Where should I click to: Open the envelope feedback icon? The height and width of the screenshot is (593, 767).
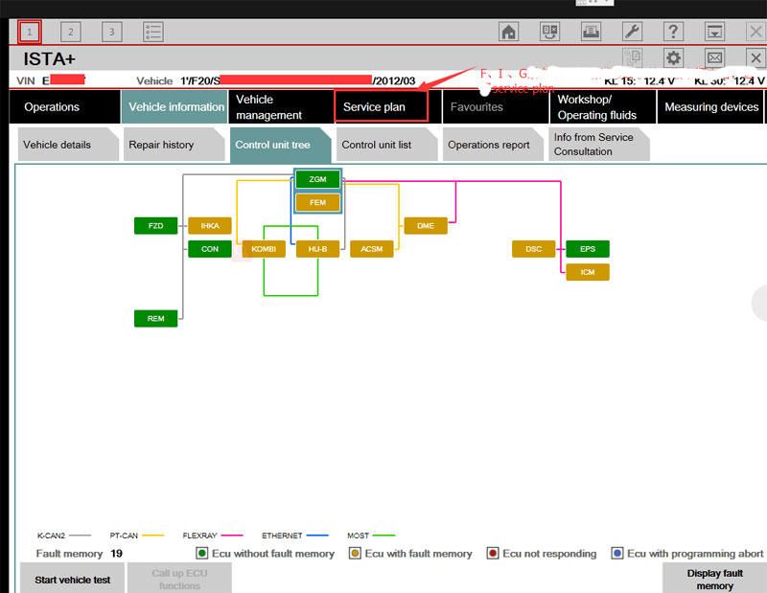714,58
